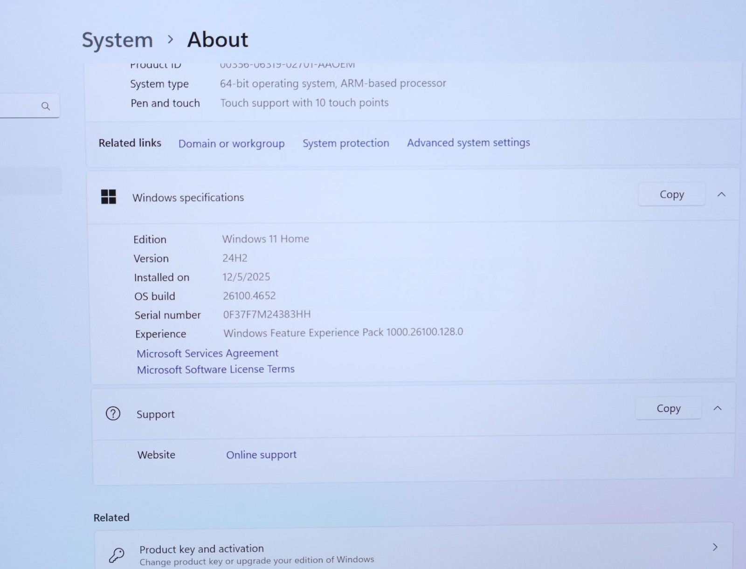The height and width of the screenshot is (569, 746).
Task: Open Product key and activation via its chevron
Action: pyautogui.click(x=715, y=547)
